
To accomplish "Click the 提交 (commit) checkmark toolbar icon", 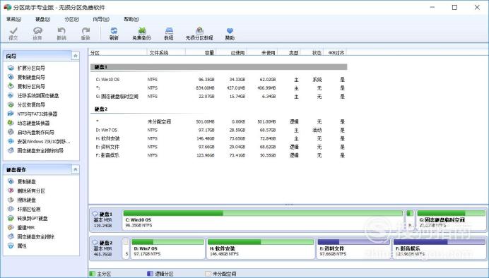I will pyautogui.click(x=13, y=34).
